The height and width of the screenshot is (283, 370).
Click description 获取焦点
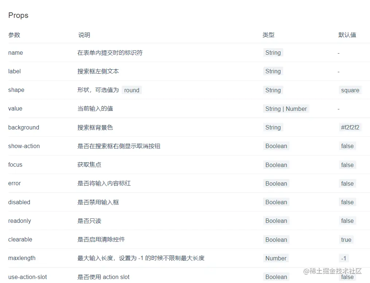(89, 165)
